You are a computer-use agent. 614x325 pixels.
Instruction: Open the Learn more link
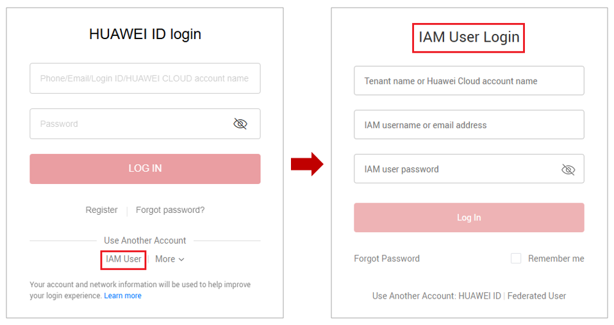pos(123,296)
